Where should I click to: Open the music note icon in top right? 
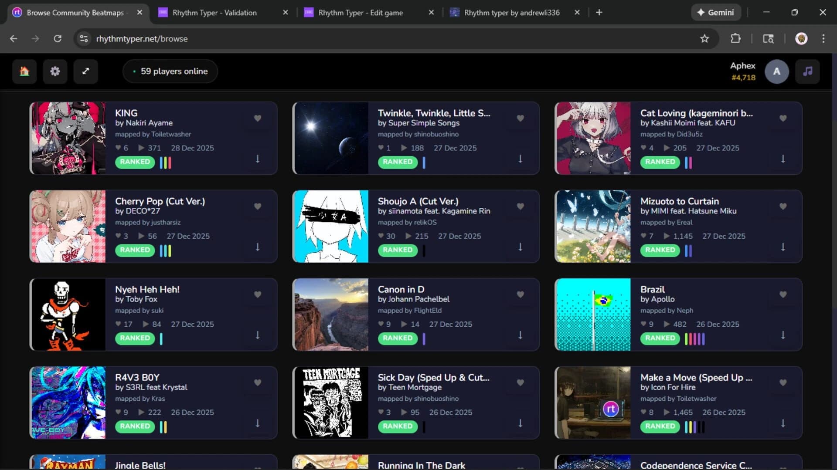(x=808, y=71)
